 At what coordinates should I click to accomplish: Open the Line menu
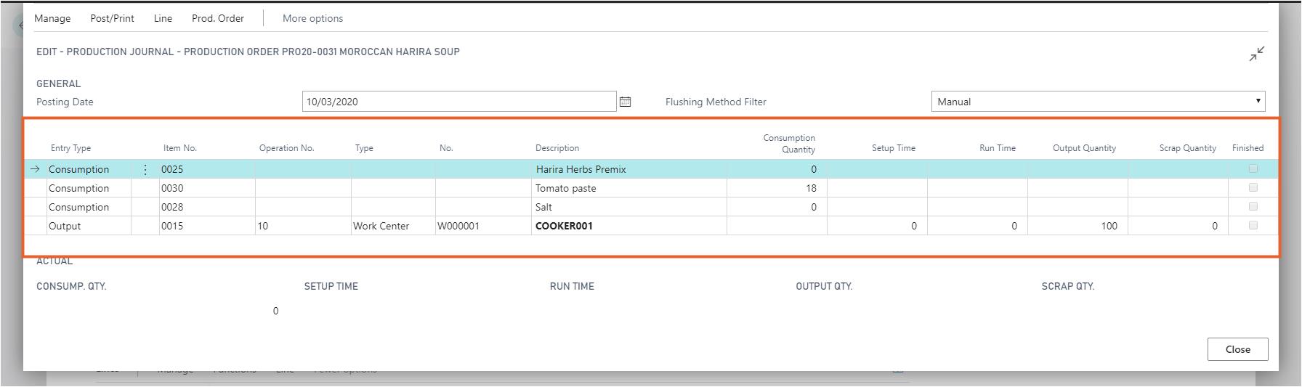coord(163,18)
